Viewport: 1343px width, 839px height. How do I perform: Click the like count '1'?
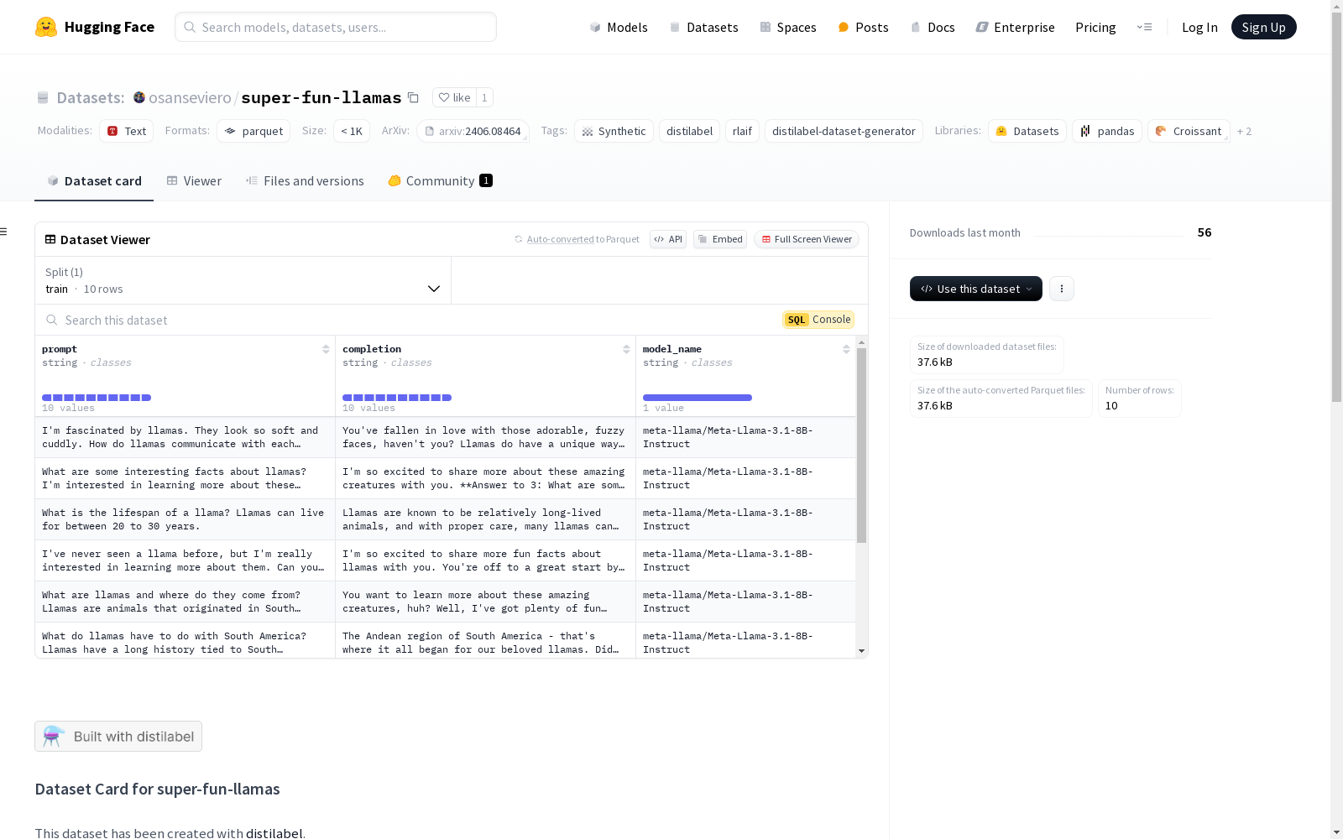(x=484, y=97)
